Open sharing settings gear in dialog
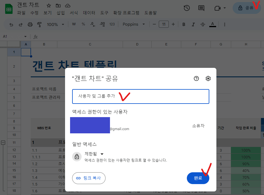 pyautogui.click(x=208, y=78)
